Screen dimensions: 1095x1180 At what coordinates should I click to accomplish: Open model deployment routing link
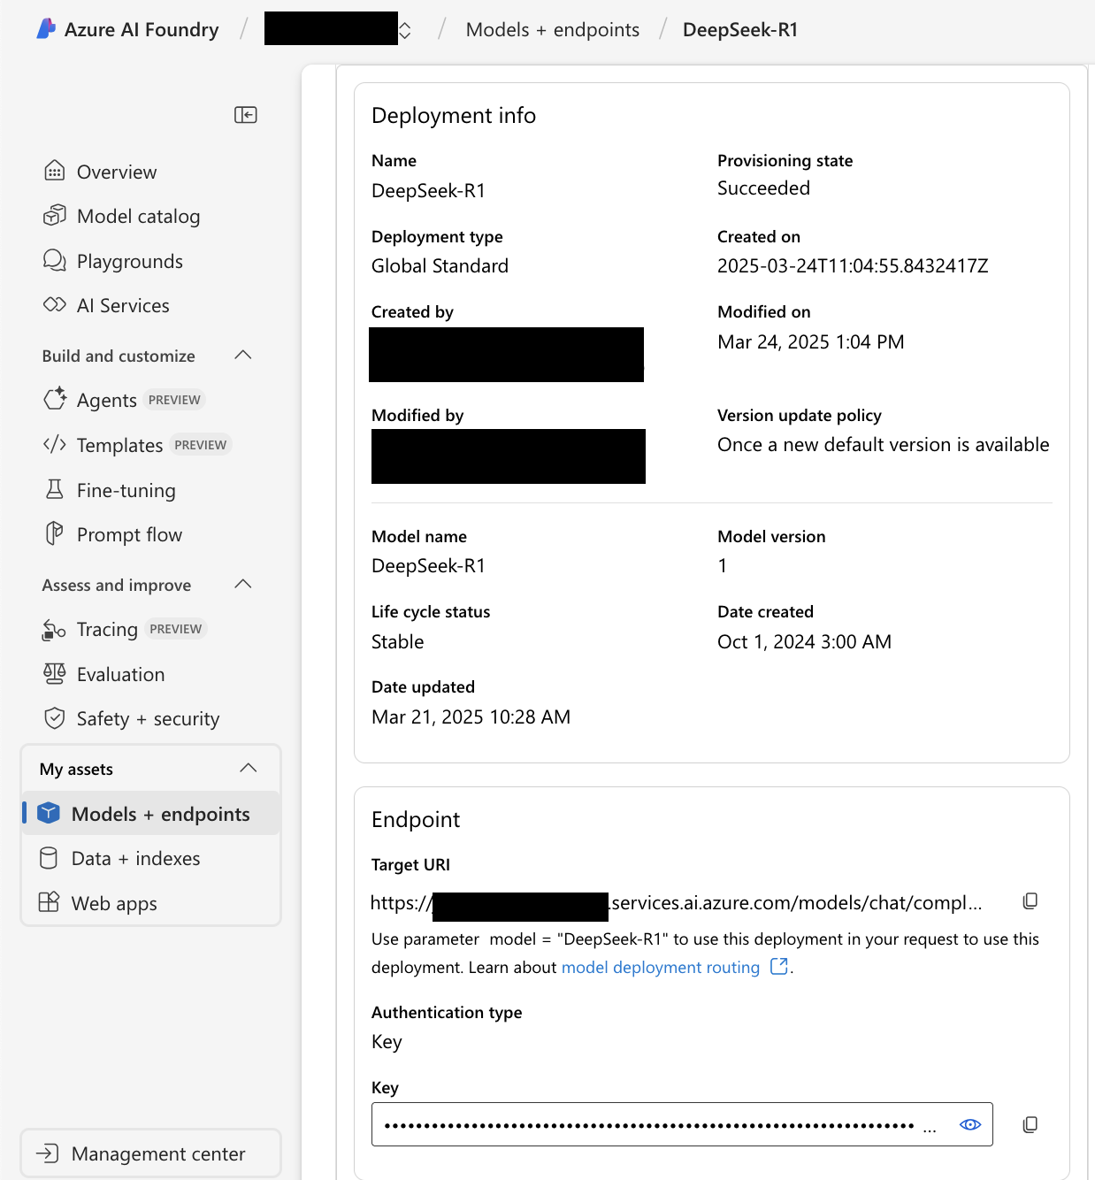tap(661, 967)
